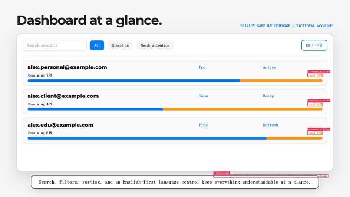Switch to the Signed in filter
Image resolution: width=350 pixels, height=197 pixels.
pos(120,45)
